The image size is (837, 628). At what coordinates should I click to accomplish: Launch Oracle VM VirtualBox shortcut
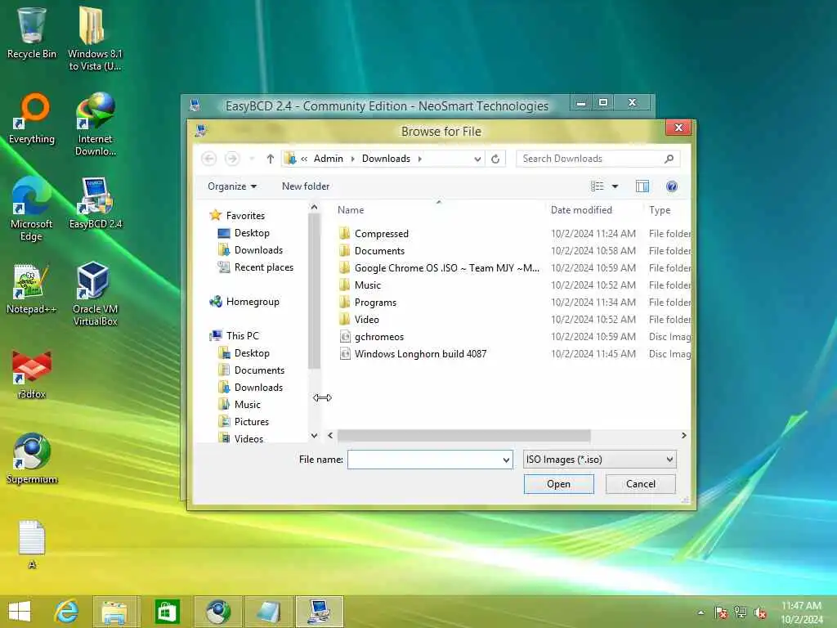pos(95,294)
